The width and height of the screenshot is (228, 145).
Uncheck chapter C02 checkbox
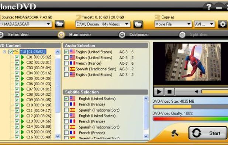point(17,63)
